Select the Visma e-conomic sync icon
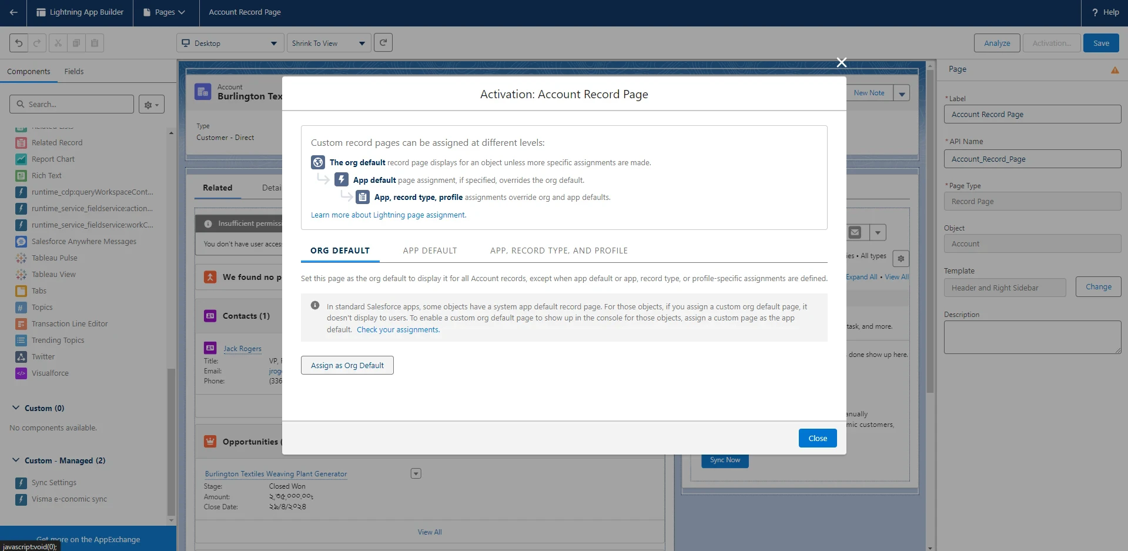The width and height of the screenshot is (1128, 551). tap(21, 499)
